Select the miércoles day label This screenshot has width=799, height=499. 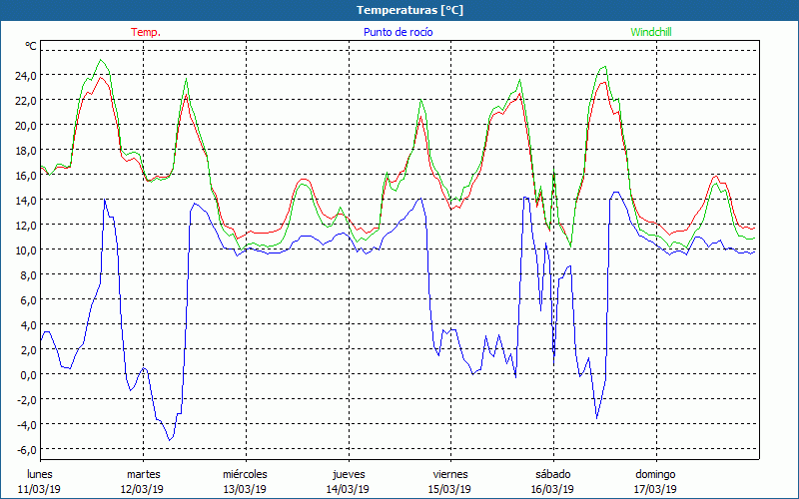245,474
